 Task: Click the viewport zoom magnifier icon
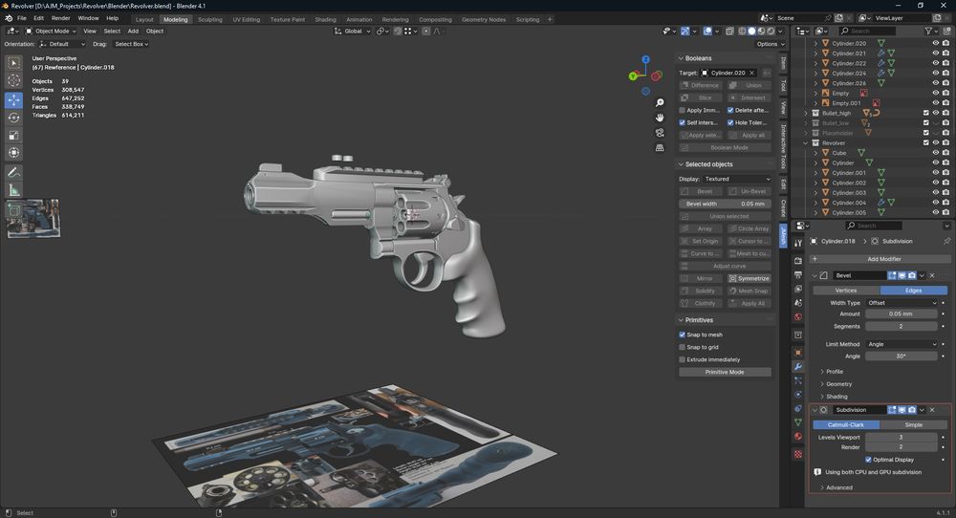click(x=660, y=102)
